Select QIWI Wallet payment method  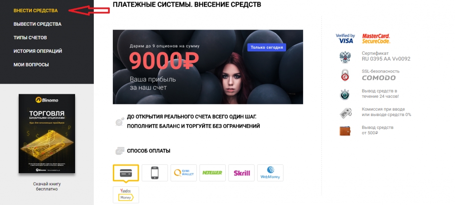coord(184,173)
